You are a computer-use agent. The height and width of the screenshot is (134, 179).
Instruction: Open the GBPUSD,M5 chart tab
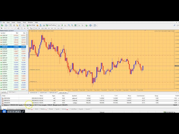(x=53, y=92)
